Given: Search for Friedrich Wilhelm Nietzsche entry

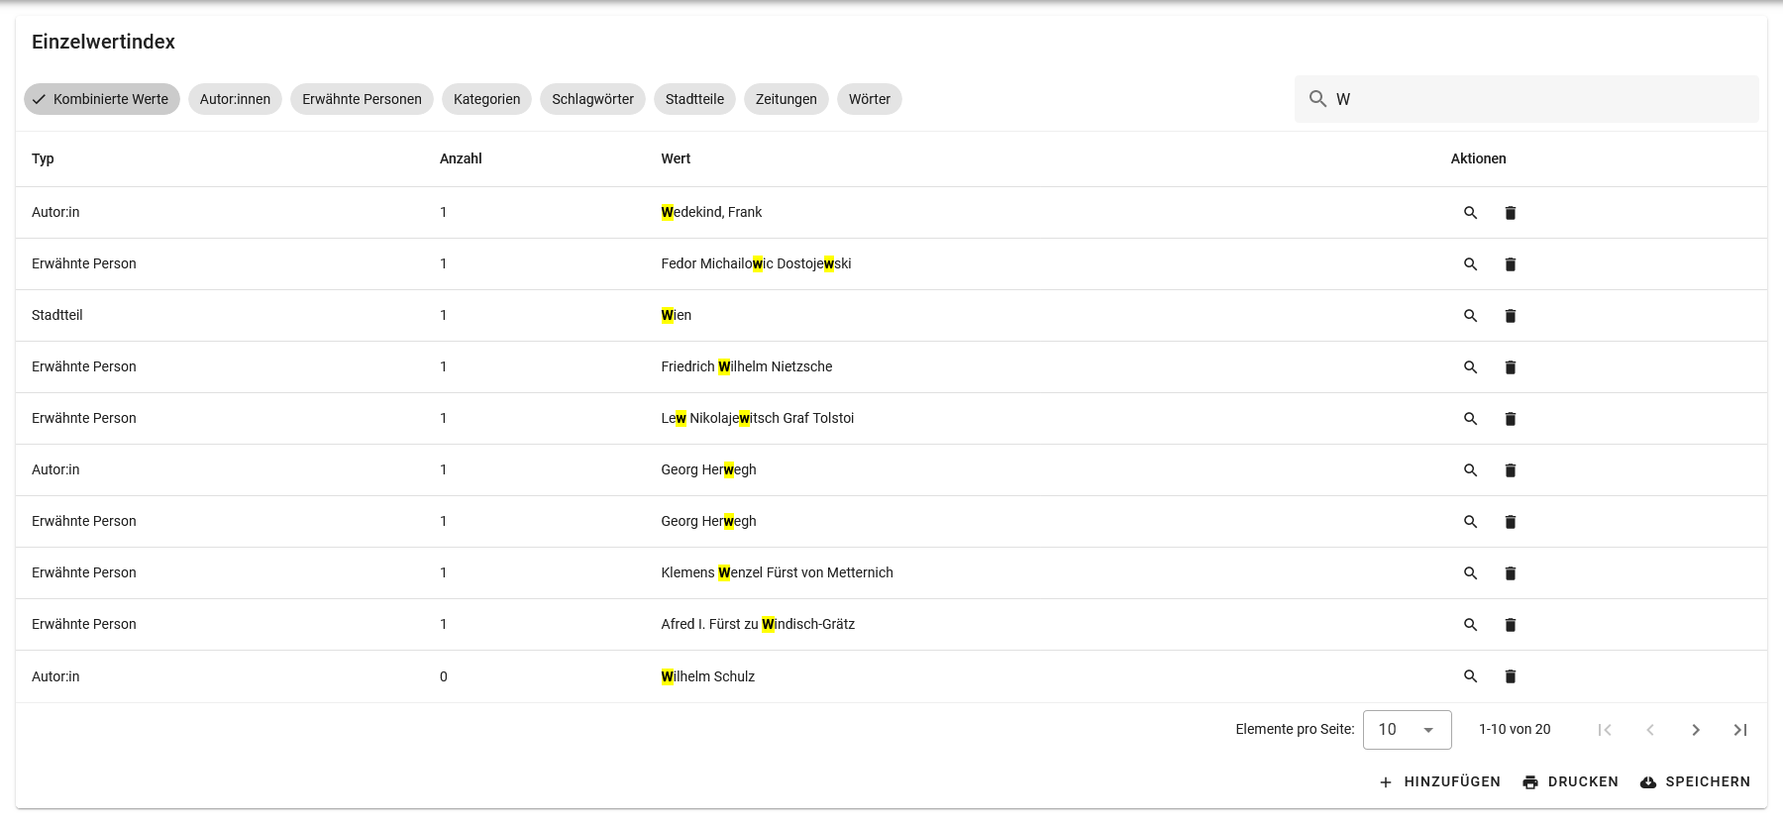Looking at the screenshot, I should (x=1470, y=367).
